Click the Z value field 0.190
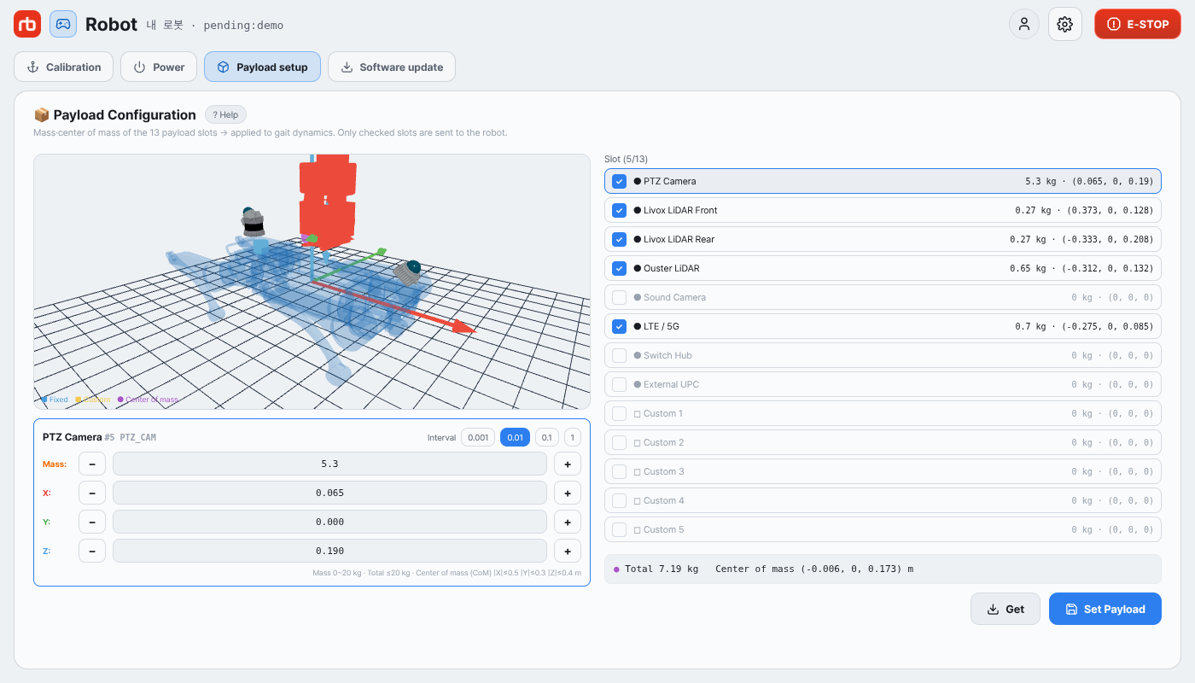 [x=329, y=551]
